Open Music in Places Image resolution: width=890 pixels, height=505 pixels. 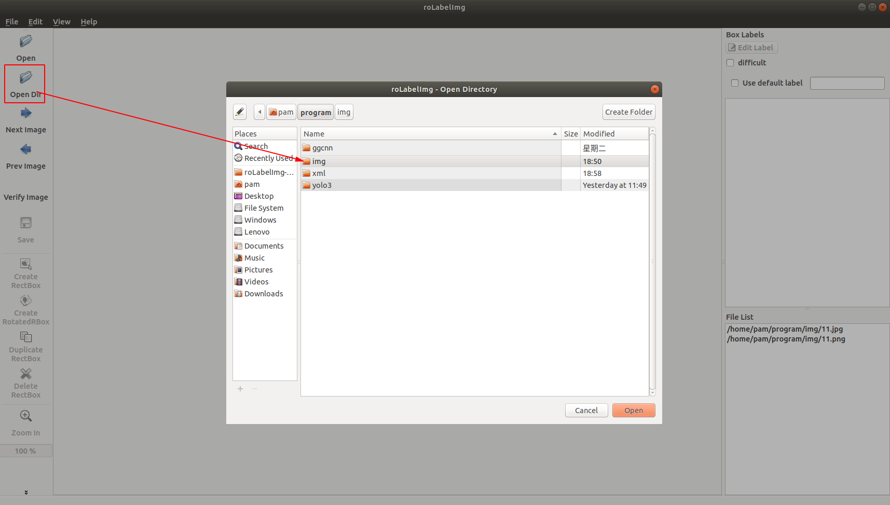tap(265, 258)
